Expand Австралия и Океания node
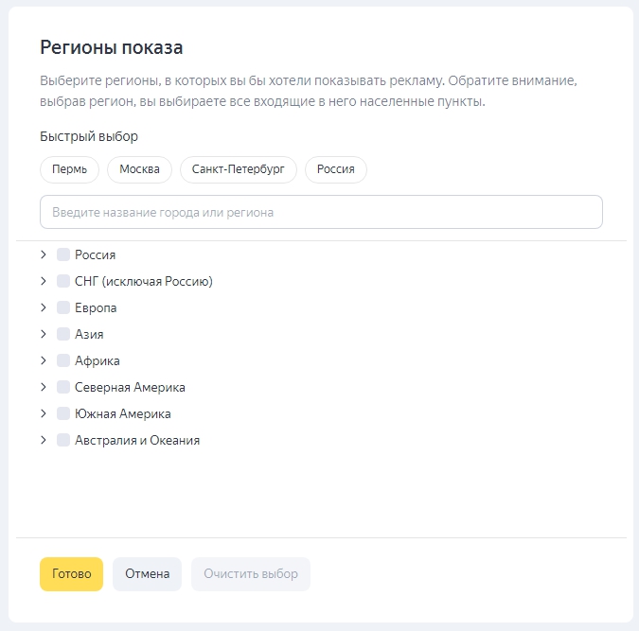639x631 pixels. pos(44,440)
